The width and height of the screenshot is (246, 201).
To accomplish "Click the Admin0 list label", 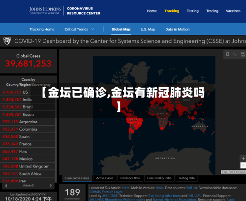I will point(28,186).
